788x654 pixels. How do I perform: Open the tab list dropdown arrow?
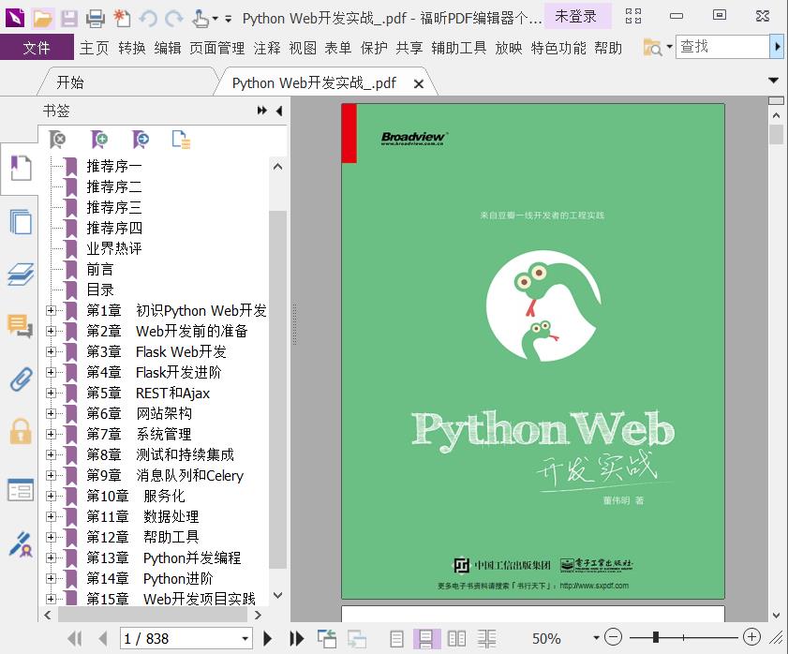click(773, 81)
